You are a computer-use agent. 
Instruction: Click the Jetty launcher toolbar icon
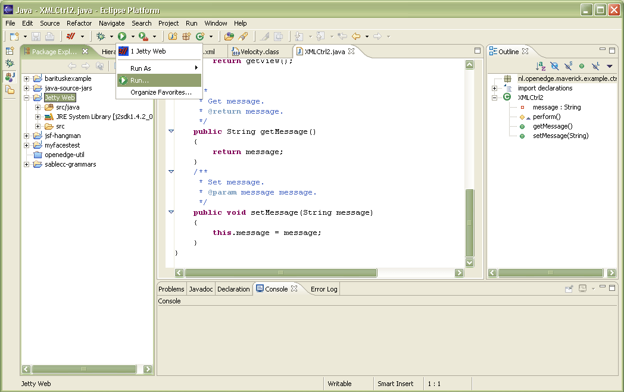(x=71, y=37)
